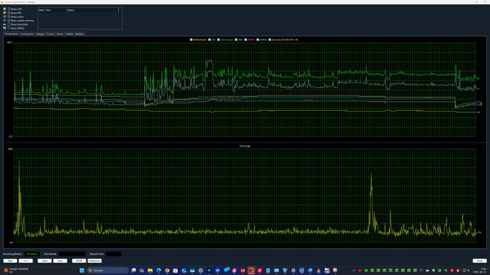Click the taskbar search box
Screen dimensions: 490x275
[108, 270]
